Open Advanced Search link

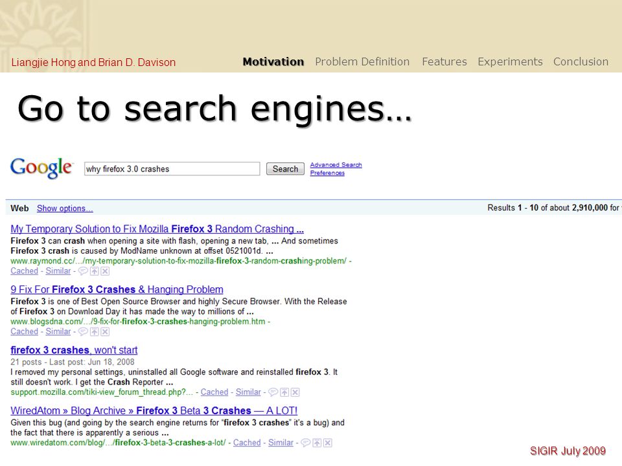click(336, 165)
